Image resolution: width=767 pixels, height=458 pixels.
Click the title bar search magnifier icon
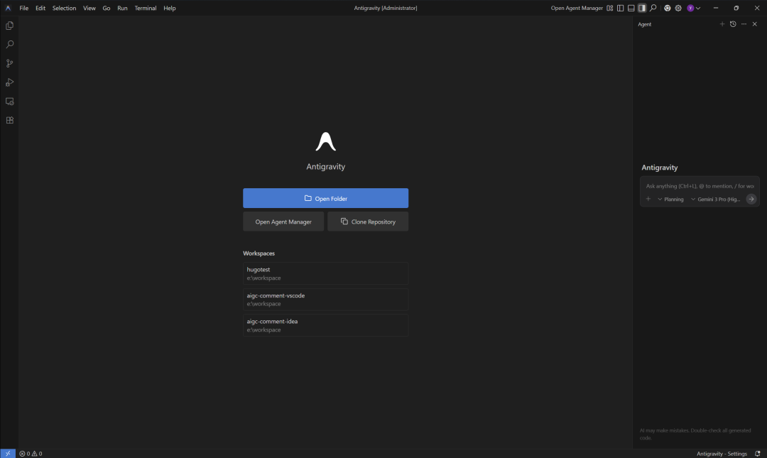click(x=653, y=8)
